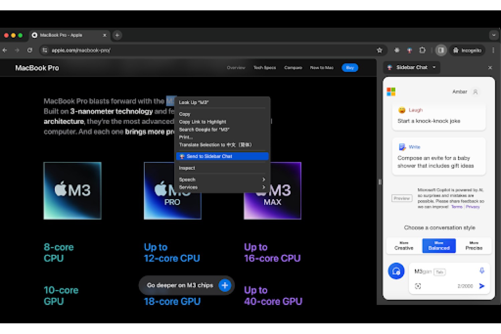
Task: Select Print... in context menu
Action: tap(222, 137)
